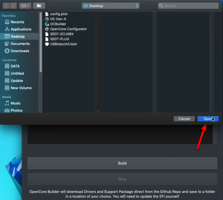Click the Applications 'A' icon

click(7, 29)
